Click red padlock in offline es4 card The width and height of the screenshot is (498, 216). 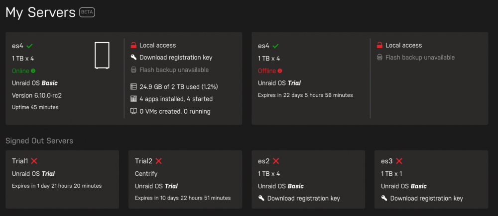tap(379, 45)
